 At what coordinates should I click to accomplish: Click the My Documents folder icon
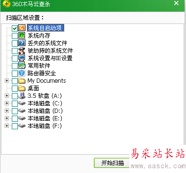[x=22, y=81]
